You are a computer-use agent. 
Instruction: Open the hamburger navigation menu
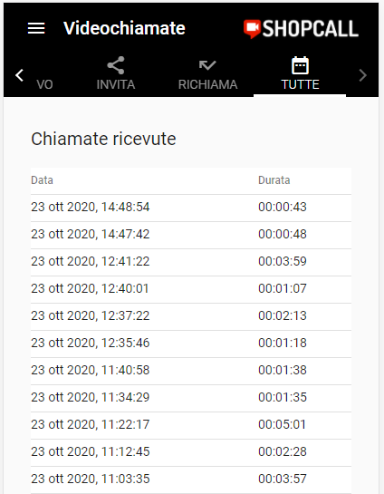[36, 28]
